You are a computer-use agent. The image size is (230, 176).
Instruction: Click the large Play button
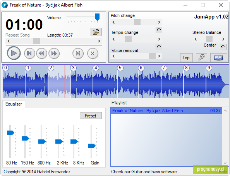(x=14, y=53)
